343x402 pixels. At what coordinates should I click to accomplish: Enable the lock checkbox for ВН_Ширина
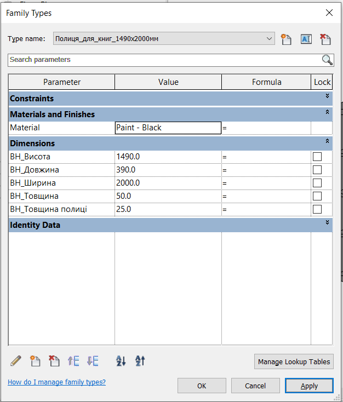pyautogui.click(x=317, y=183)
